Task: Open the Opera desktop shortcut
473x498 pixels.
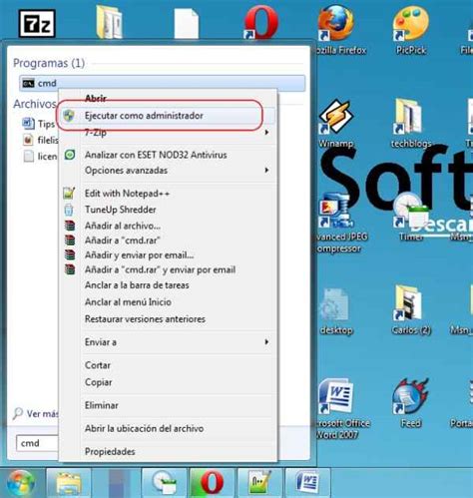Action: pos(261,22)
